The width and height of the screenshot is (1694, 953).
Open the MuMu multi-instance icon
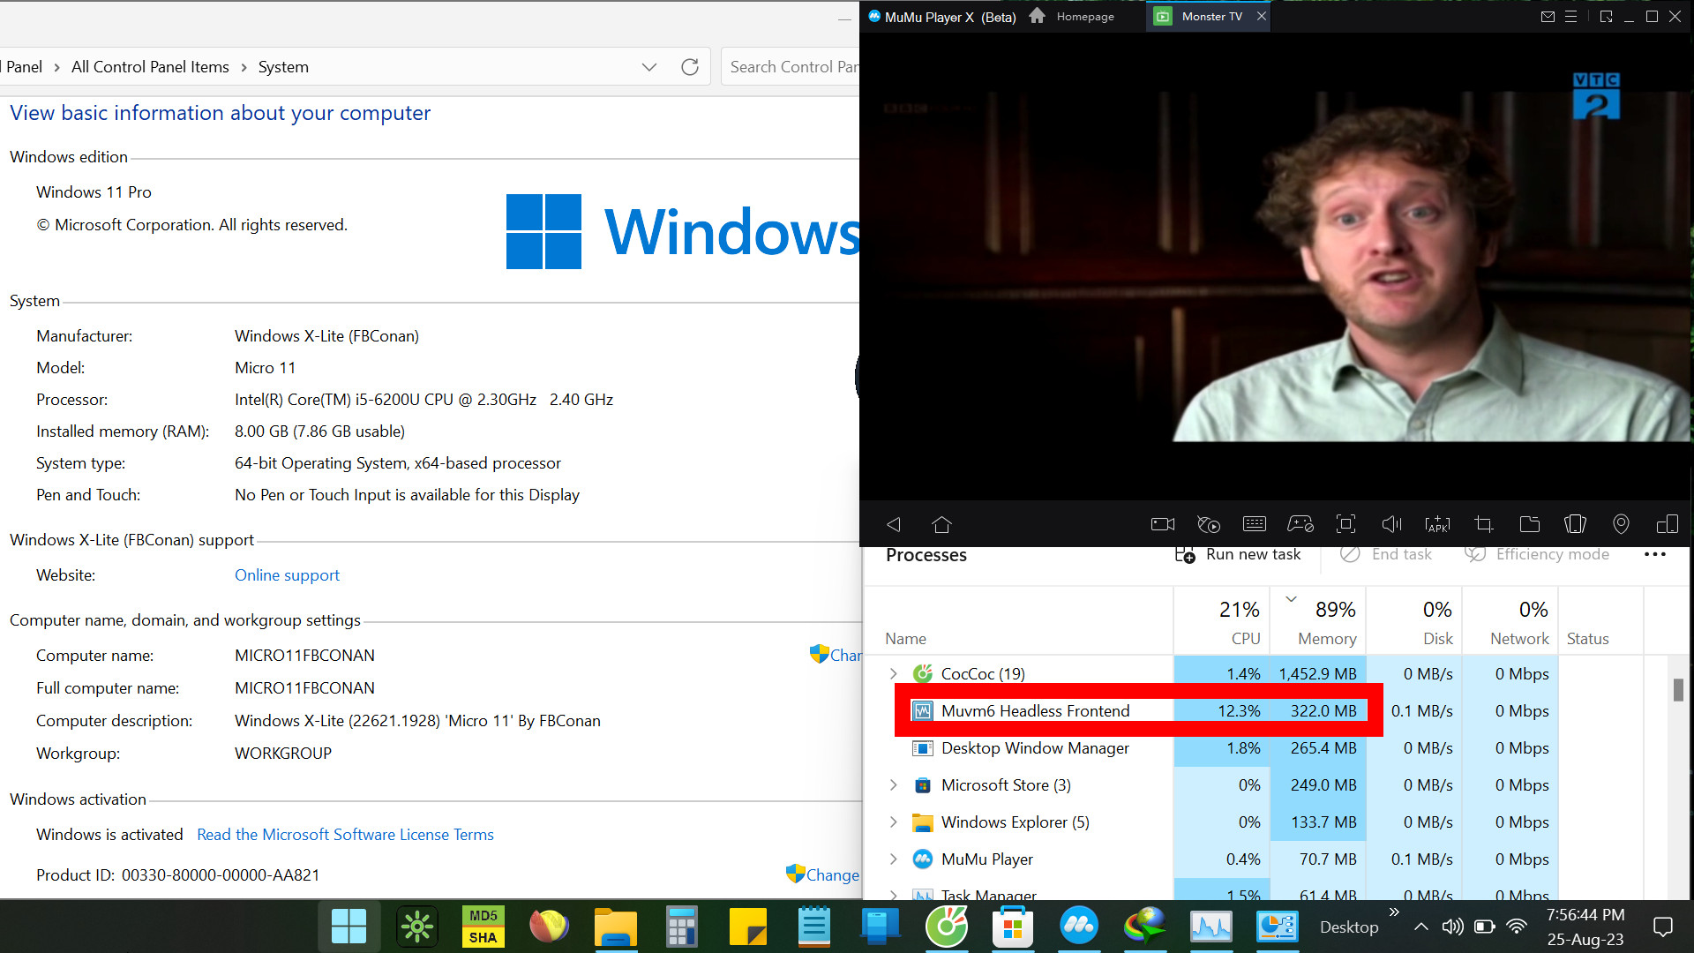pos(1668,524)
